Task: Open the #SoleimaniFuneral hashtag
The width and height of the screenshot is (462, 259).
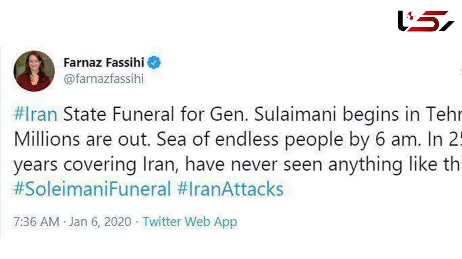Action: (92, 189)
